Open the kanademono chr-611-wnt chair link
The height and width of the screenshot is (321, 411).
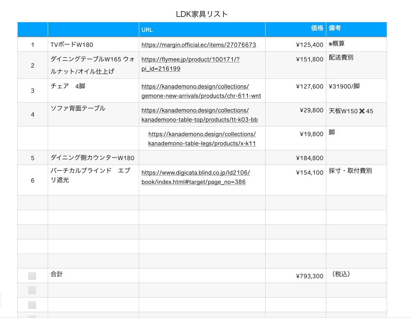coord(201,91)
